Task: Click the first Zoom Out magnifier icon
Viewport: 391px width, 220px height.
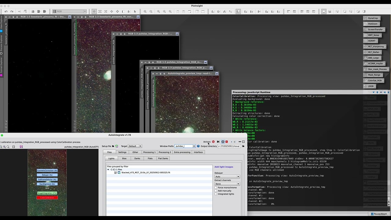Action: pyautogui.click(x=151, y=12)
